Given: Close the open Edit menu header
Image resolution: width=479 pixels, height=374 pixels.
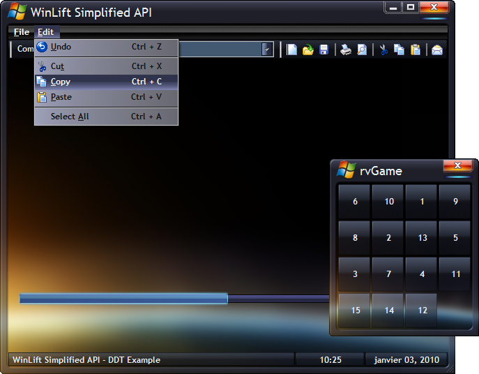Looking at the screenshot, I should [x=45, y=32].
